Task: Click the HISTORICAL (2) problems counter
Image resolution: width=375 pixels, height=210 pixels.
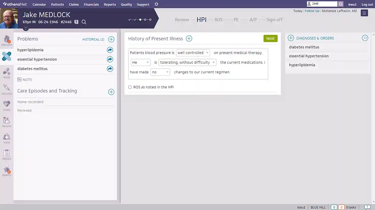Action: tap(93, 39)
